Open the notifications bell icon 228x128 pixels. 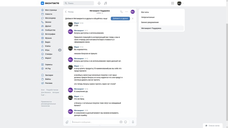99,3
